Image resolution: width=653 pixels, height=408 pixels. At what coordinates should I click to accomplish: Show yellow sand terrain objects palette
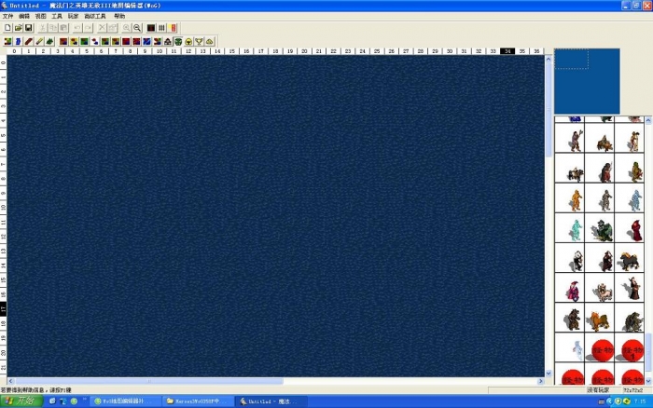(x=74, y=41)
